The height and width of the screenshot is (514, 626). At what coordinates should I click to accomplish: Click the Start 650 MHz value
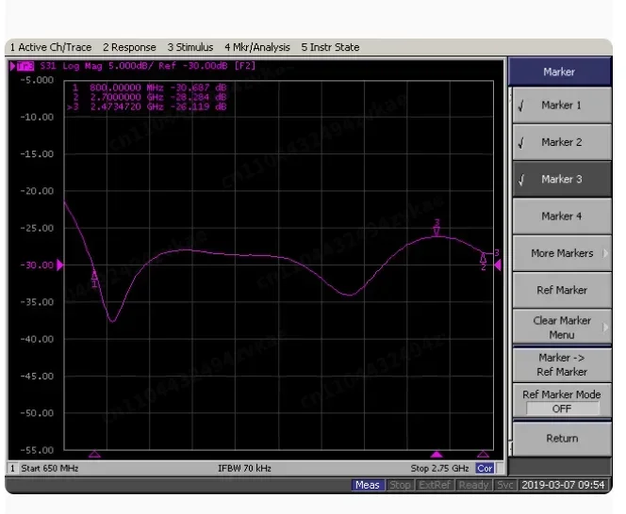(x=50, y=469)
